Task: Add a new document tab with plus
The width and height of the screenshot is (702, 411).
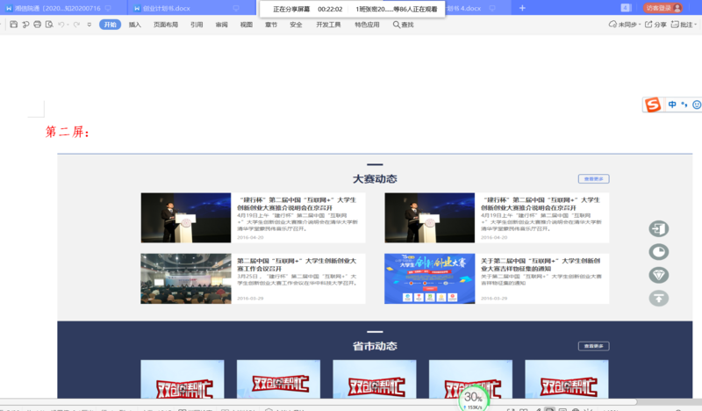Action: 522,8
